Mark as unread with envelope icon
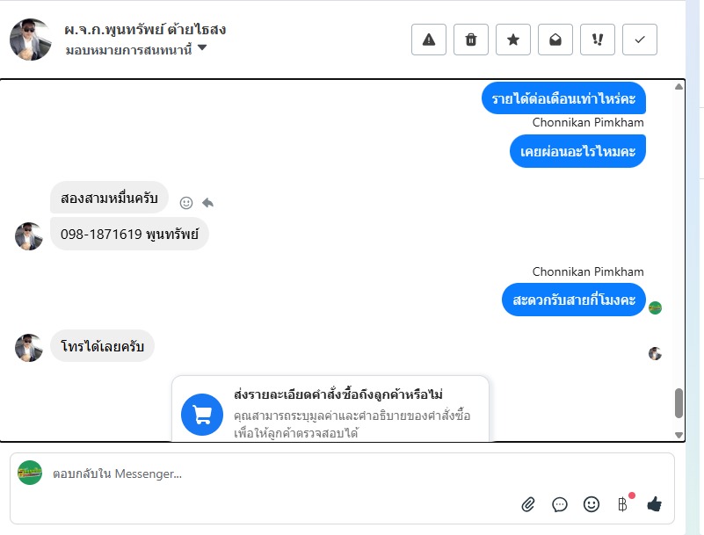Screen dimensions: 704x535 pos(555,40)
